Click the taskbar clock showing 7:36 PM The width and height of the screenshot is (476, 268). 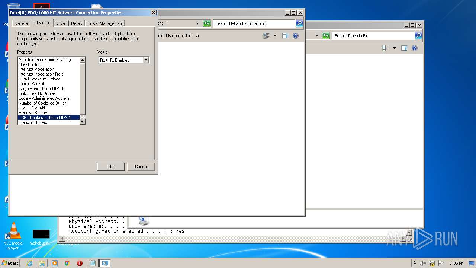click(x=457, y=263)
